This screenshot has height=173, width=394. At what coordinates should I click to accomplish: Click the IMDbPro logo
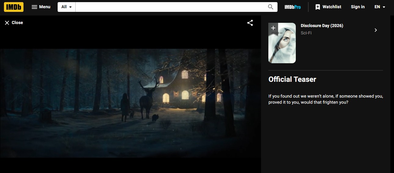click(x=292, y=7)
